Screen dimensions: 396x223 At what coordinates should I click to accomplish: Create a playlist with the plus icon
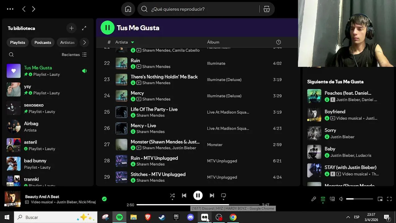[71, 28]
